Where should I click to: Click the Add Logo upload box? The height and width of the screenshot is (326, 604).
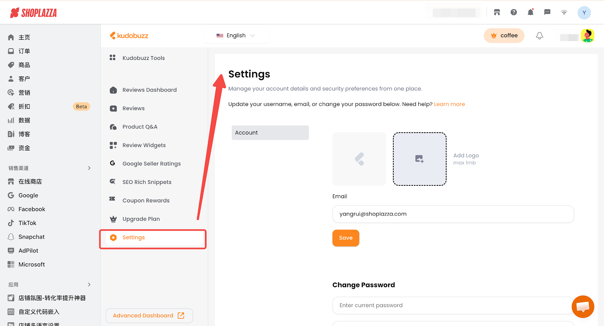point(419,159)
